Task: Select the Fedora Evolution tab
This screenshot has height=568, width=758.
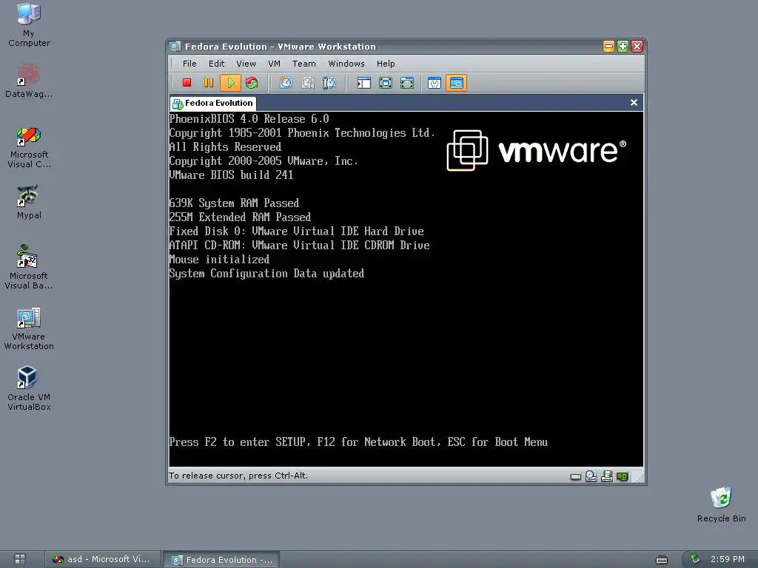Action: [x=213, y=103]
